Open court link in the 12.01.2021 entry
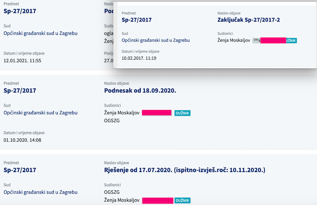This screenshot has width=317, height=205. tap(40, 33)
